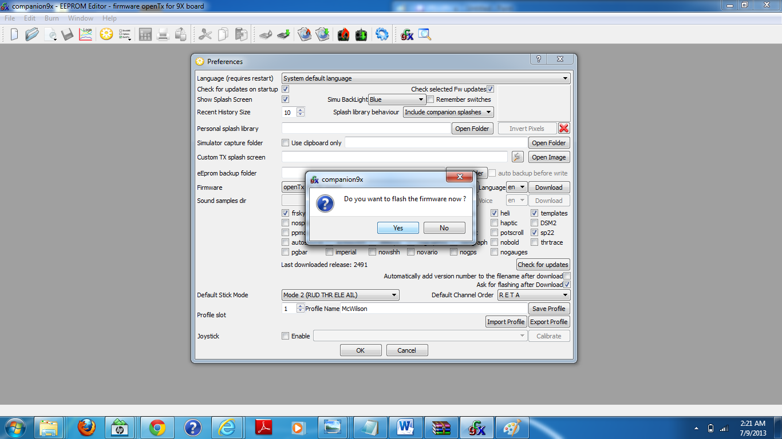Toggle the heli firmware option checkbox
The image size is (782, 439).
pos(494,213)
